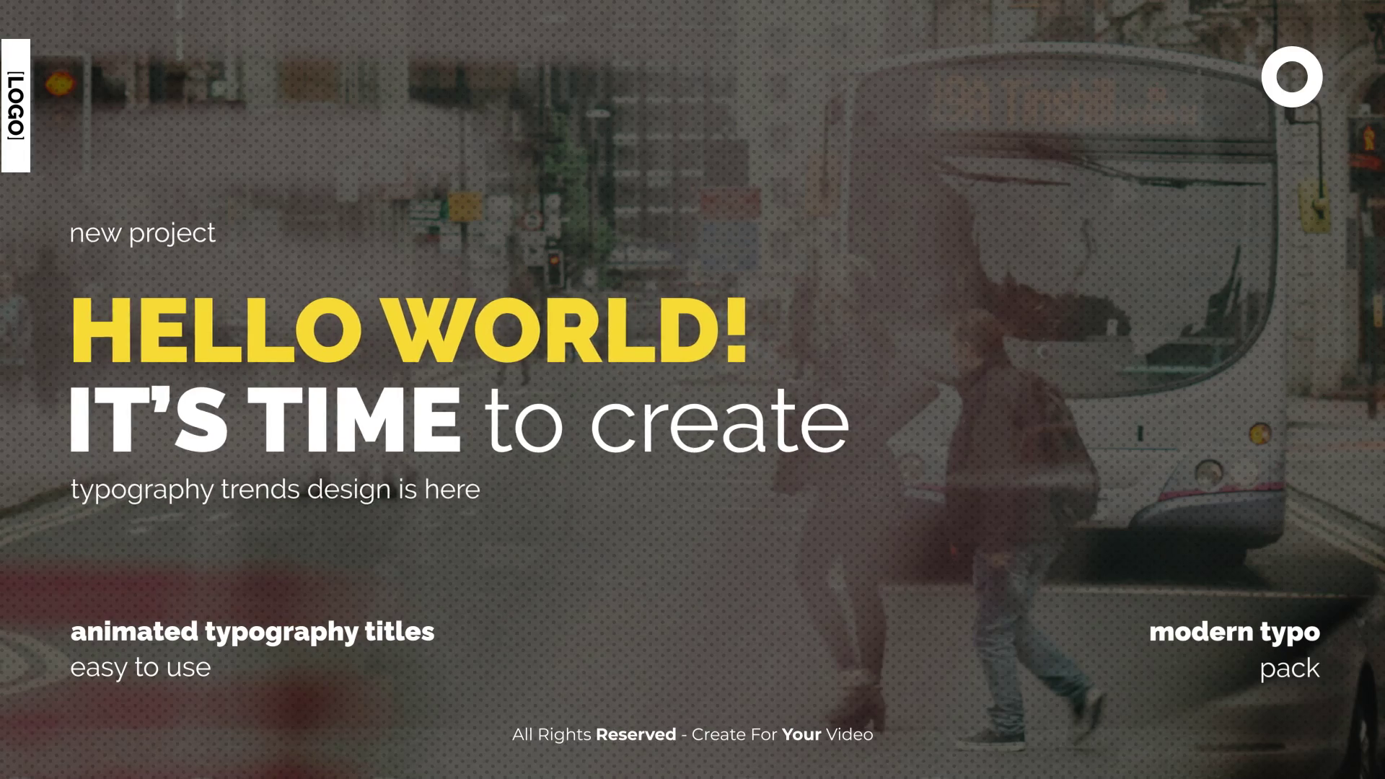Click the thin "to create" text
The width and height of the screenshot is (1385, 779).
tap(667, 421)
